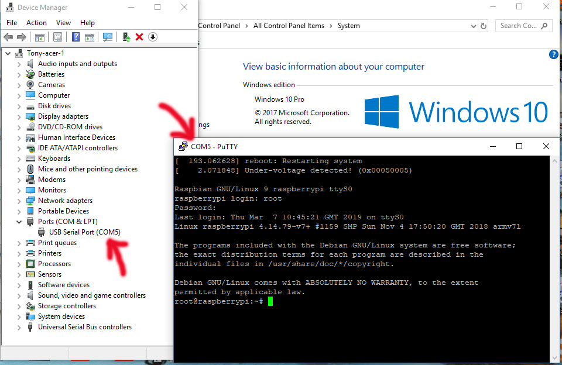Click System breadcrumb in Control Panel
The width and height of the screenshot is (562, 365).
click(x=349, y=26)
